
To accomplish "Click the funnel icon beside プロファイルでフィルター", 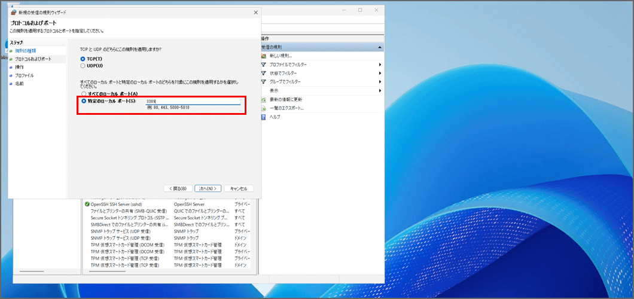I will pyautogui.click(x=264, y=65).
